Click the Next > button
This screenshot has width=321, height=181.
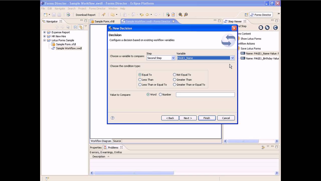pyautogui.click(x=188, y=118)
